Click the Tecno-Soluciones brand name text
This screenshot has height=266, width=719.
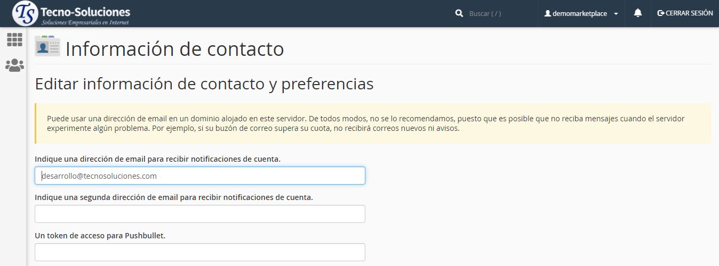click(85, 11)
